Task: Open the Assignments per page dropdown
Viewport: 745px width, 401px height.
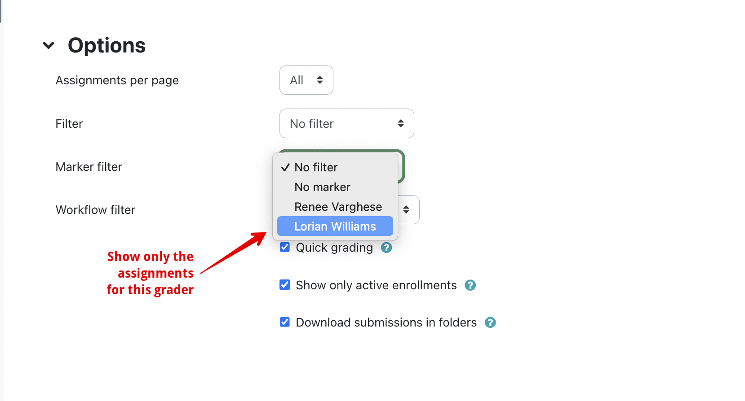Action: (306, 80)
